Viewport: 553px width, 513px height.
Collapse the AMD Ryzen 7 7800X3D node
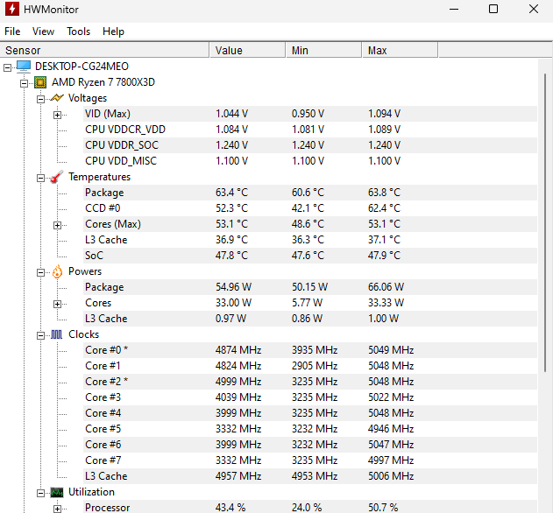click(x=24, y=83)
